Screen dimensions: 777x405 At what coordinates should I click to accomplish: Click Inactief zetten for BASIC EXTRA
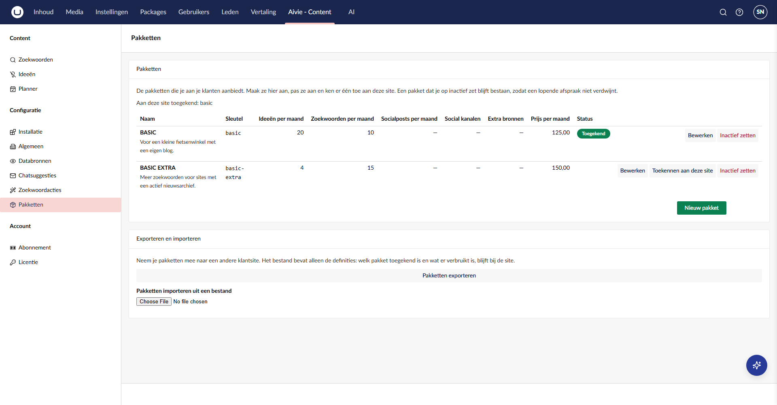737,171
